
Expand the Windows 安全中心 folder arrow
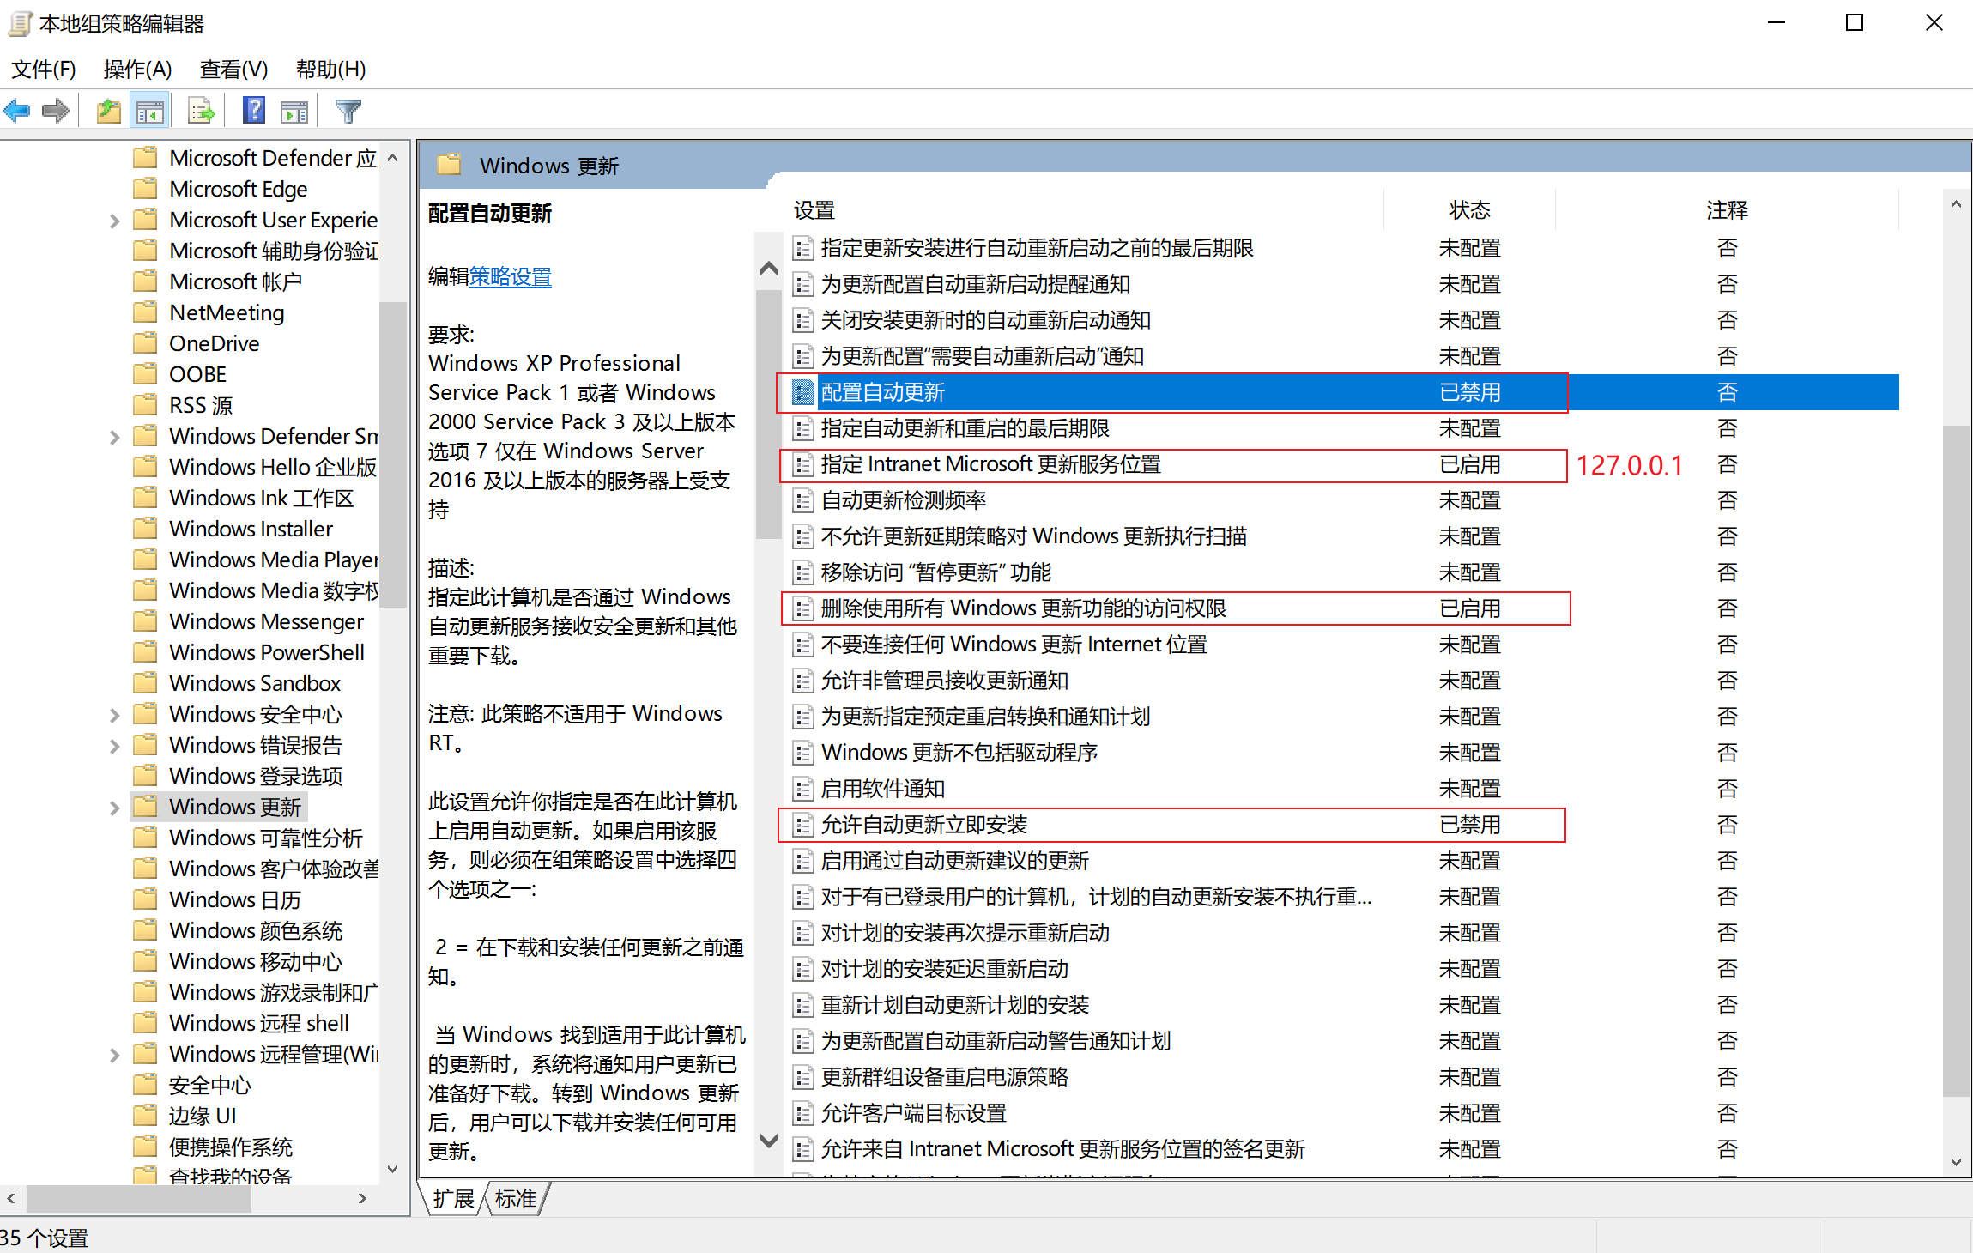pyautogui.click(x=114, y=715)
